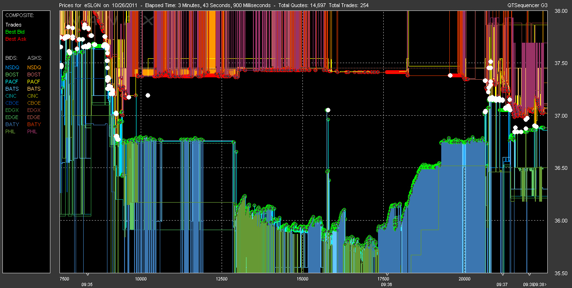Image resolution: width=572 pixels, height=288 pixels.
Task: Click the 37.50 price axis label
Action: pyautogui.click(x=561, y=63)
